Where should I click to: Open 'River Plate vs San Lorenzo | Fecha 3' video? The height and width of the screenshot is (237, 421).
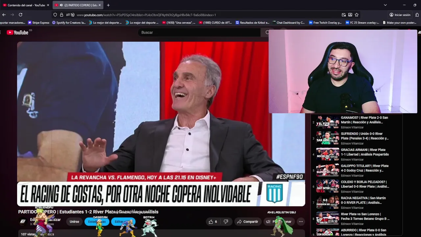click(x=365, y=216)
